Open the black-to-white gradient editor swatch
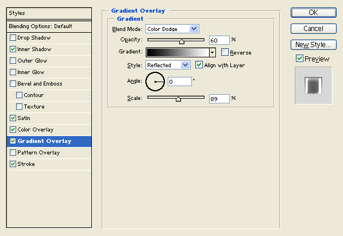Screen dimensions: 343x236 point(178,52)
